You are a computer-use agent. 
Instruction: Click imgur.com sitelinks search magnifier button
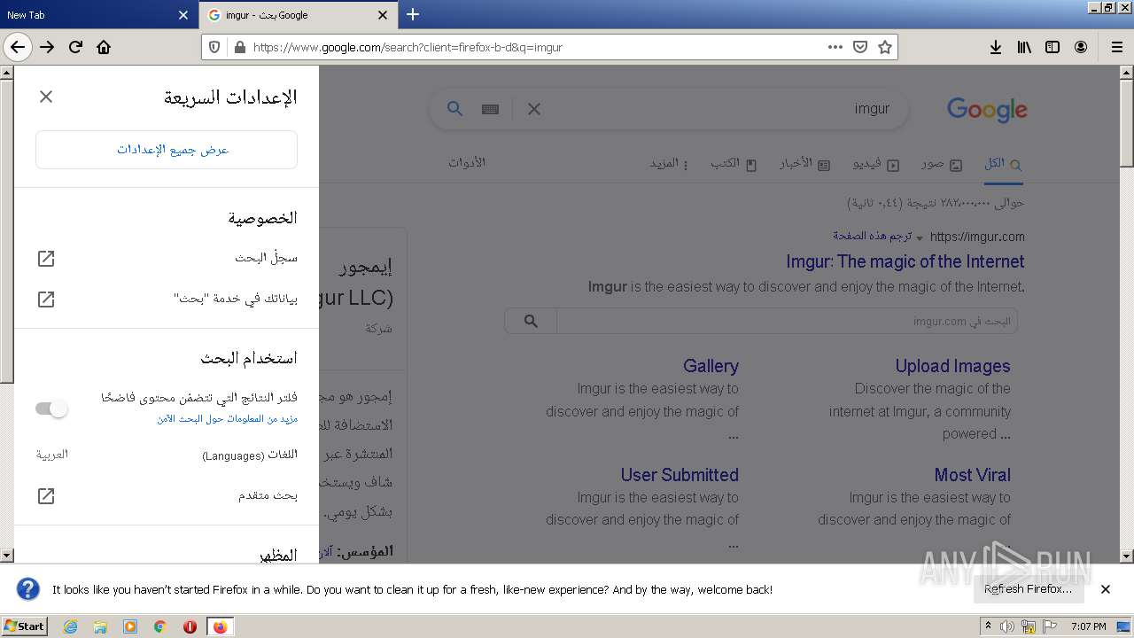click(531, 321)
